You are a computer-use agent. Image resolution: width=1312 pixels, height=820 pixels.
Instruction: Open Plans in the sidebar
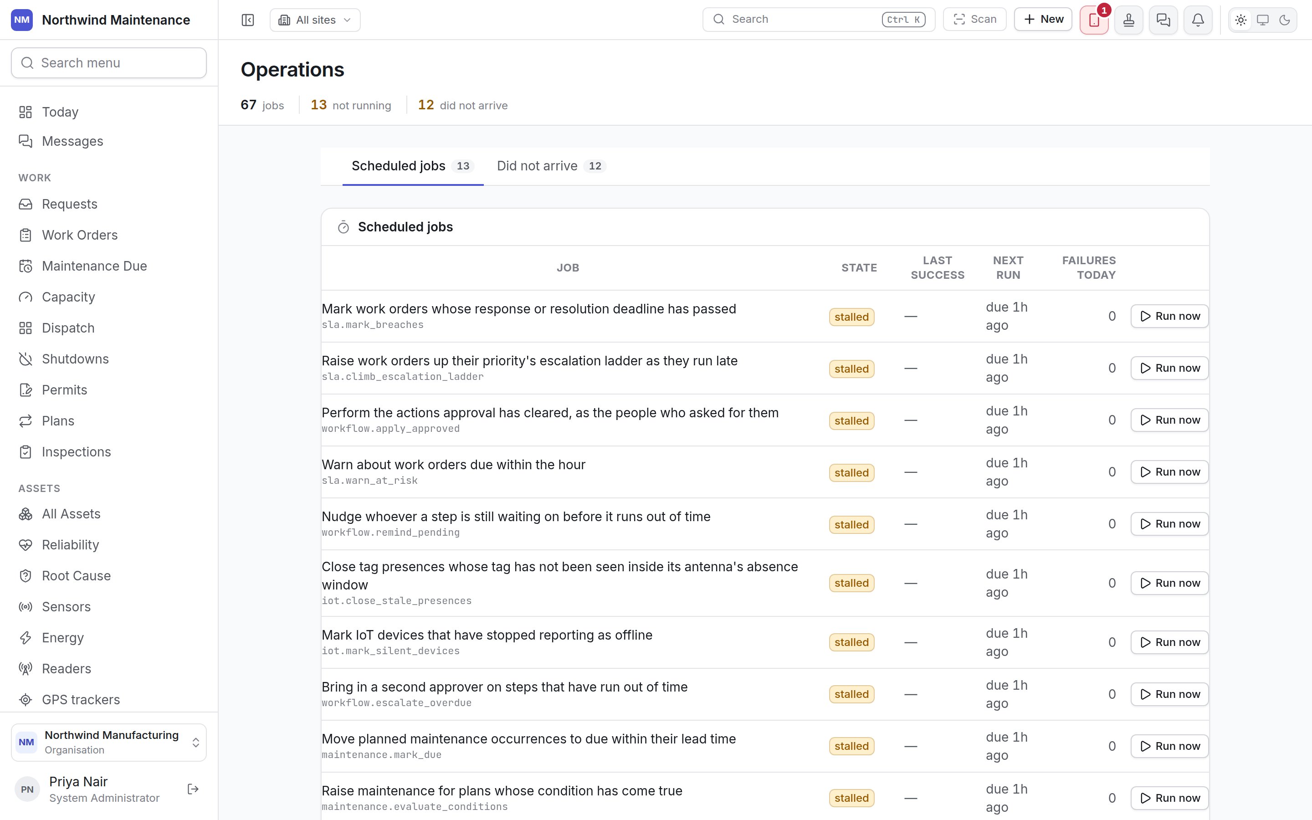point(109,421)
